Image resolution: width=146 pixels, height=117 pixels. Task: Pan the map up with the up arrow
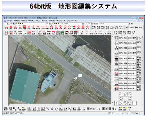(125, 94)
